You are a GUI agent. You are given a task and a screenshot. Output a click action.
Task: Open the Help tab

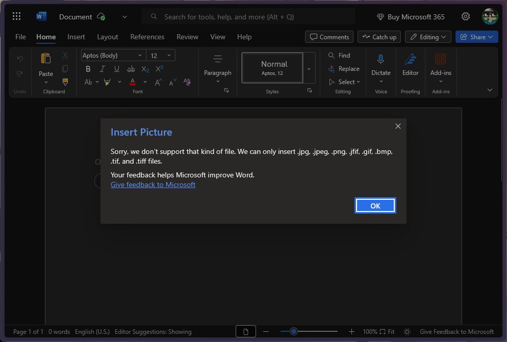[x=244, y=37]
